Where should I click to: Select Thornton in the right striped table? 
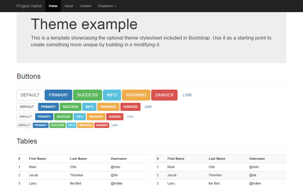[x=216, y=175]
